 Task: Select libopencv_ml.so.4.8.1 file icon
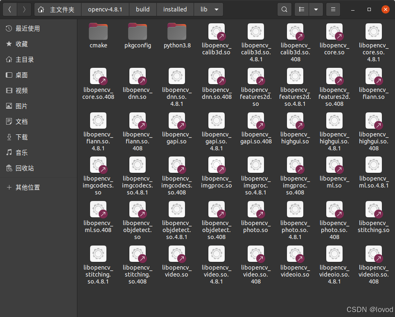[374, 165]
